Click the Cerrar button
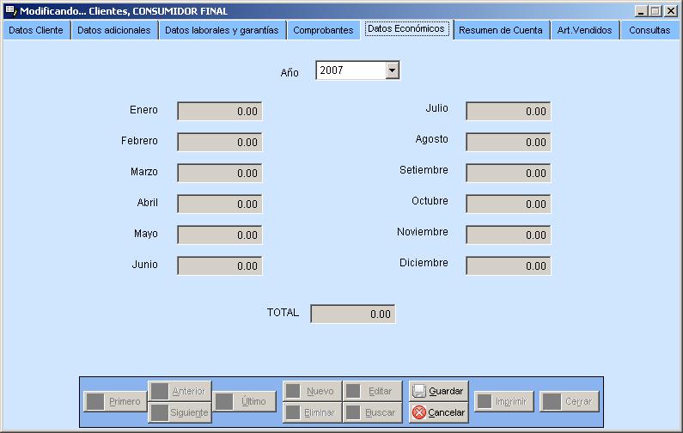The height and width of the screenshot is (433, 683). tap(569, 402)
